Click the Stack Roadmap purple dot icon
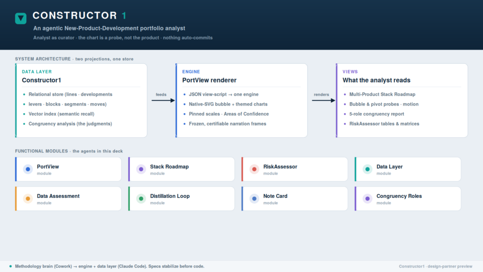483x272 pixels. [x=141, y=169]
